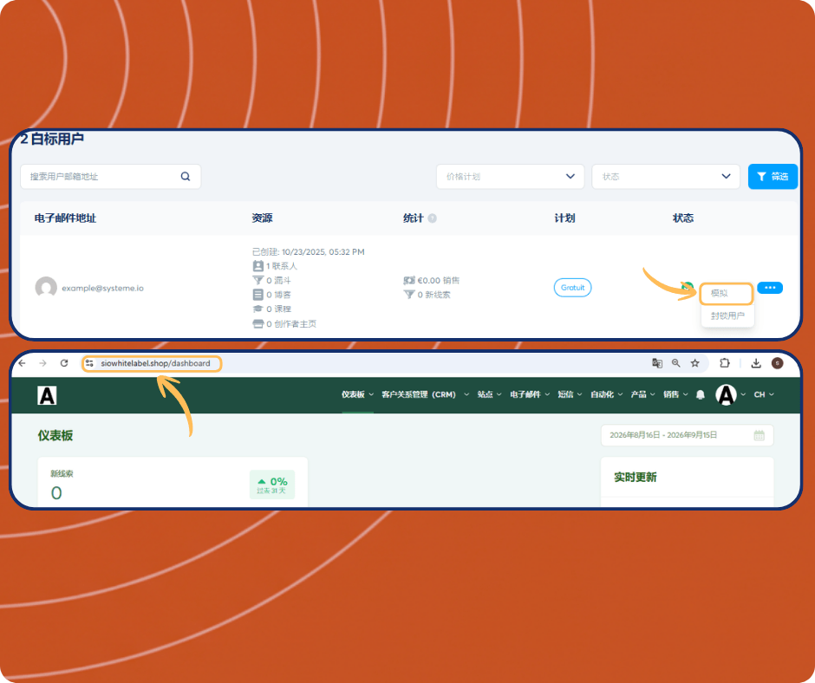Click the Gratuit plan badge
This screenshot has height=683, width=815.
572,288
